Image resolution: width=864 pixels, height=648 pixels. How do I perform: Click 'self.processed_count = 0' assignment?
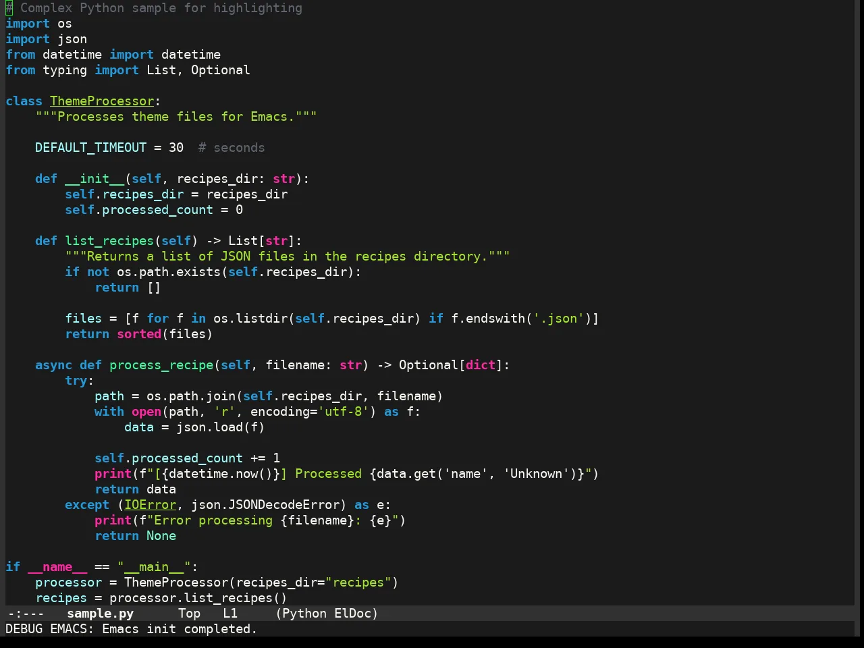point(154,210)
